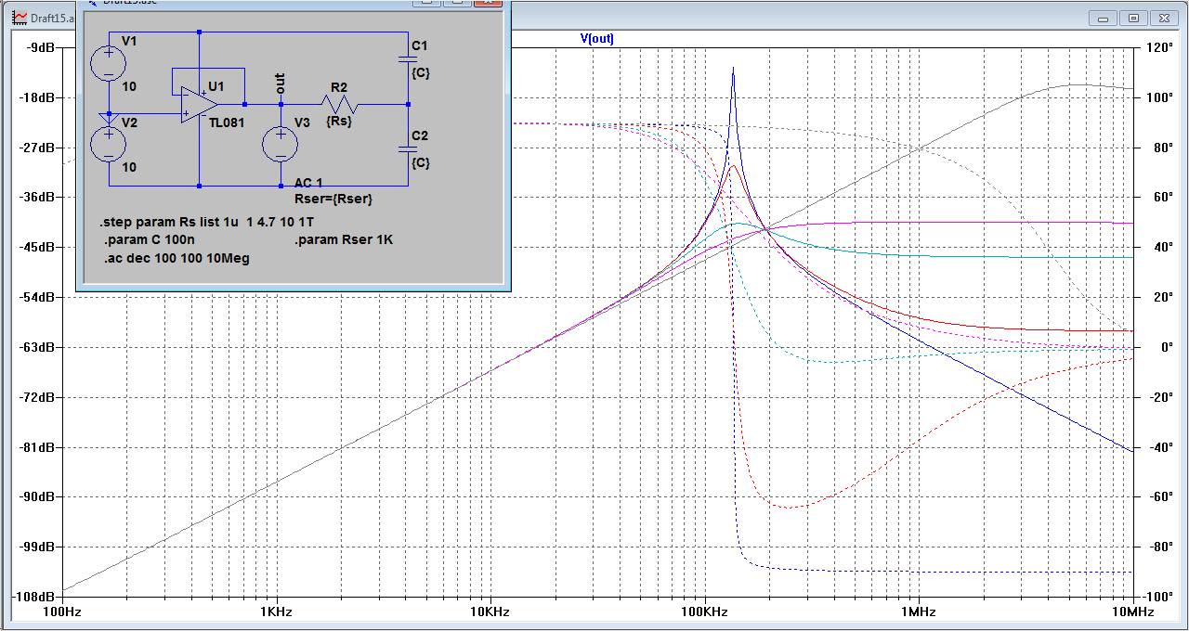Select the V2 voltage source symbol
Viewport: 1189px width, 631px height.
[x=109, y=144]
